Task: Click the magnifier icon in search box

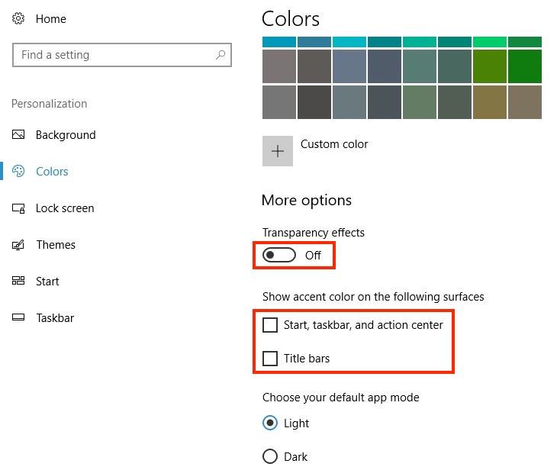Action: (221, 55)
